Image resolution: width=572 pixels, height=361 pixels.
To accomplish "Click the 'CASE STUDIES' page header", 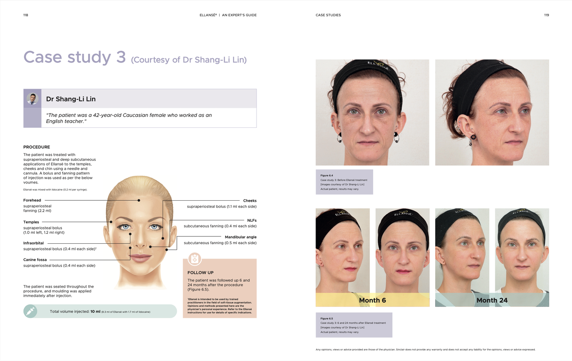I will (328, 15).
